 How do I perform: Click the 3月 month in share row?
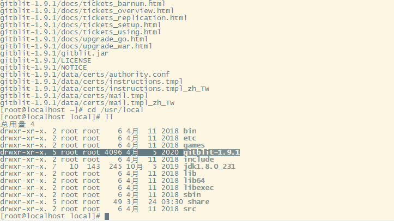132,202
